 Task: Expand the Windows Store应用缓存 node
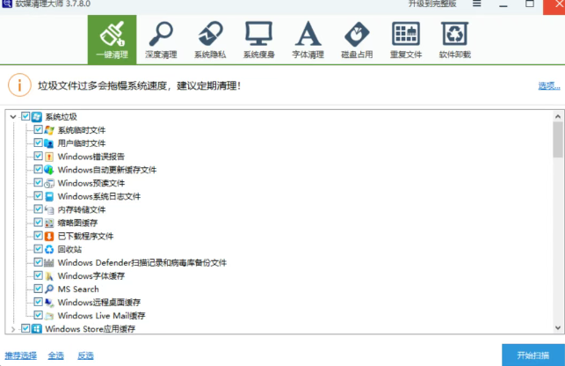pos(13,329)
